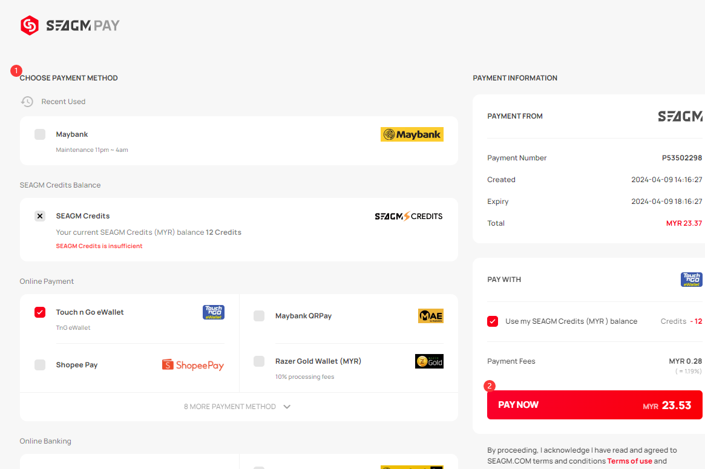
Task: Uncheck the Touch n Go eWallet option
Action: [40, 312]
